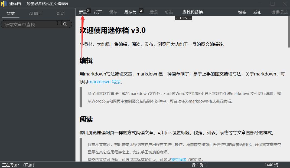The height and width of the screenshot is (168, 290).
Task: Open the 100% zoom level control
Action: click(x=184, y=18)
